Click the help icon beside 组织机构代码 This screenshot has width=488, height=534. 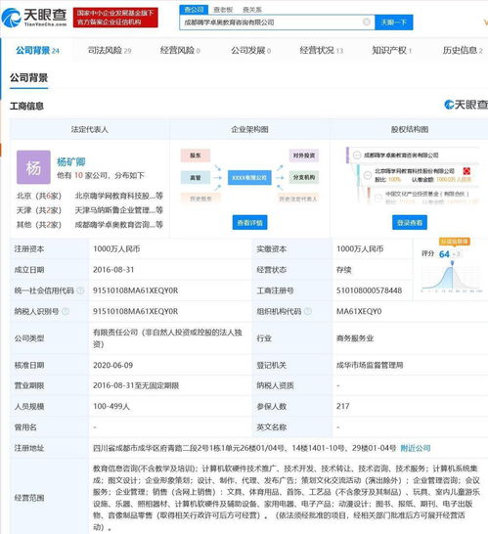coord(308,311)
